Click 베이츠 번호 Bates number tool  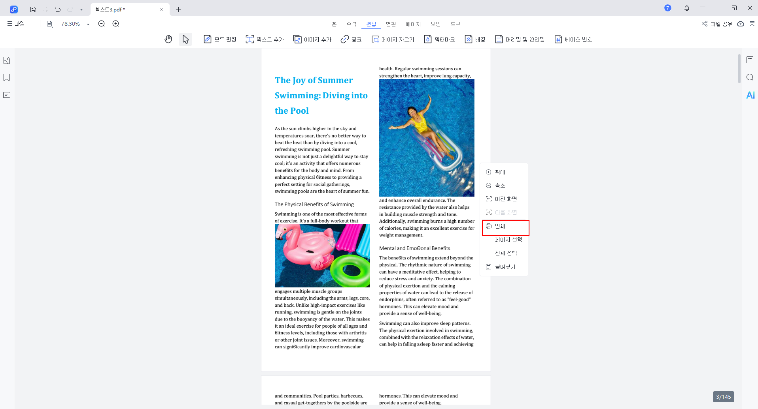573,39
